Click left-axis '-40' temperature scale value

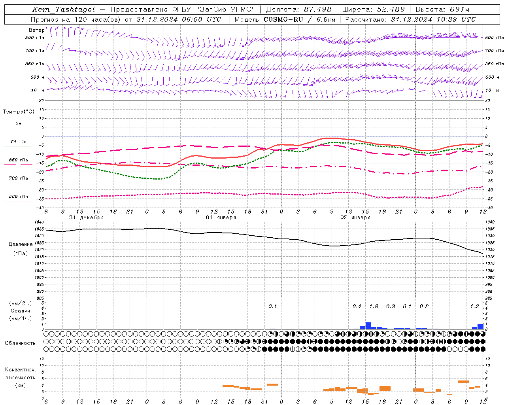click(41, 208)
